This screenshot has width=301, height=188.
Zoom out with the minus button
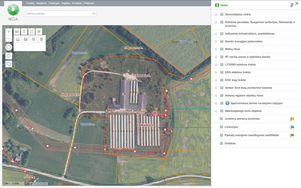(9, 39)
